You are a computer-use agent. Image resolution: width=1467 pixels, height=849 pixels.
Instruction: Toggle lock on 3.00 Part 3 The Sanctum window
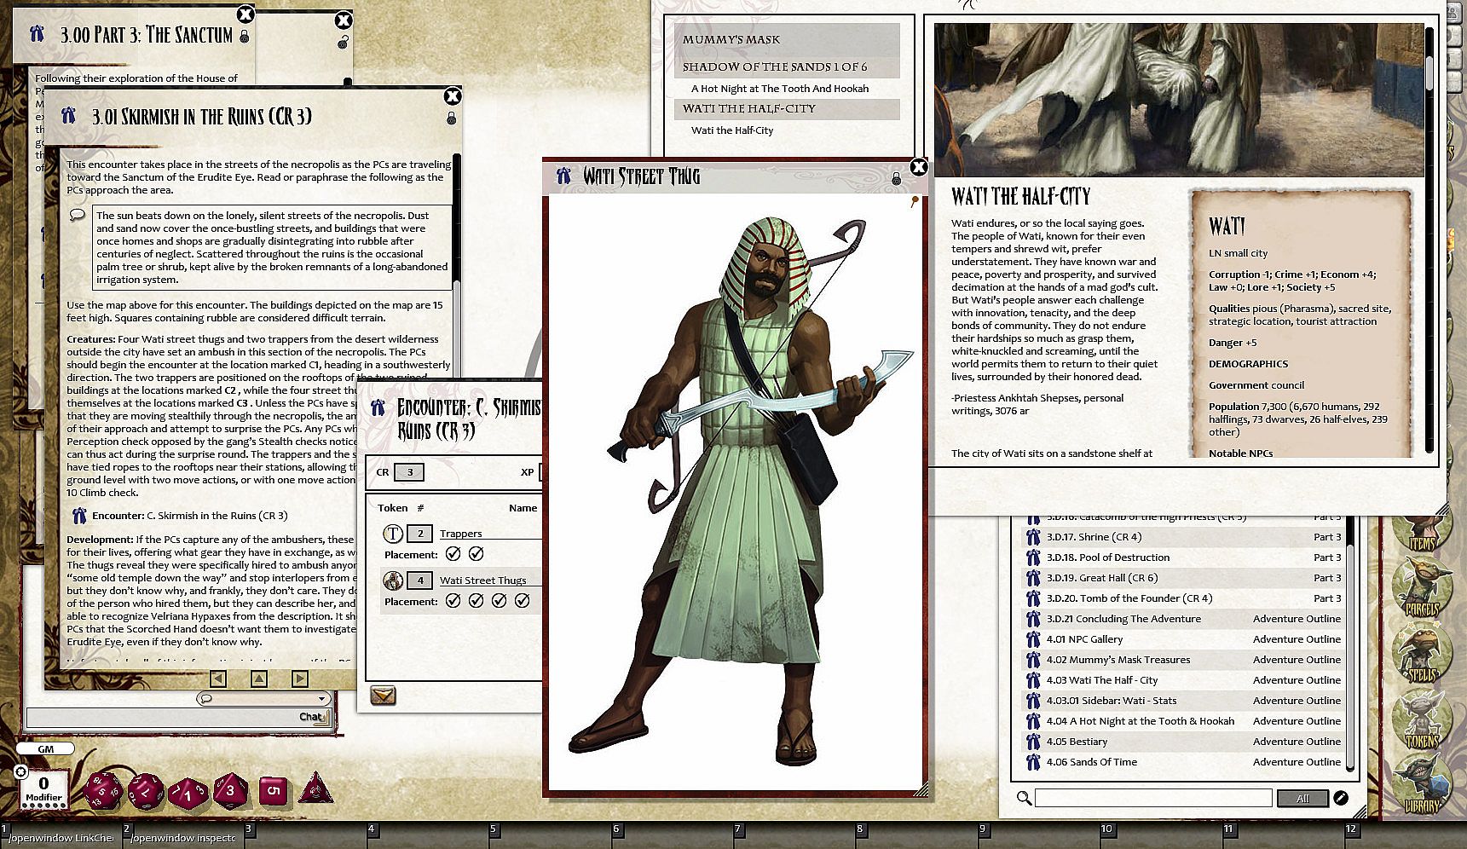[245, 37]
